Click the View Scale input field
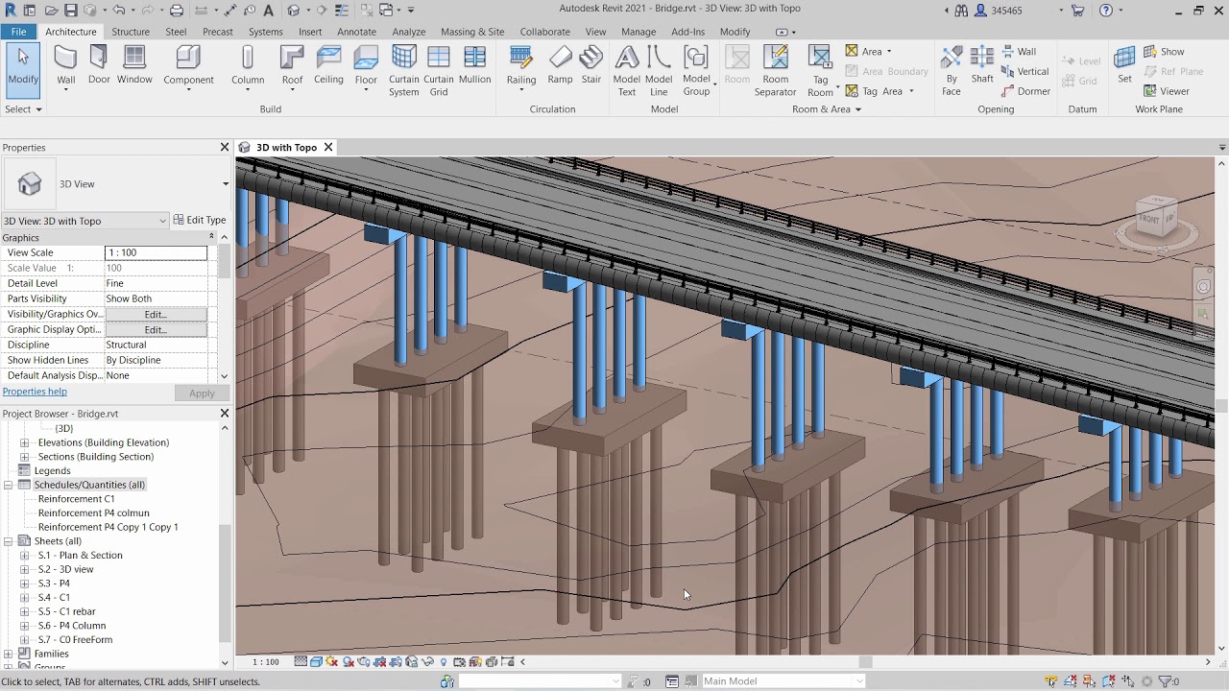 click(x=156, y=253)
